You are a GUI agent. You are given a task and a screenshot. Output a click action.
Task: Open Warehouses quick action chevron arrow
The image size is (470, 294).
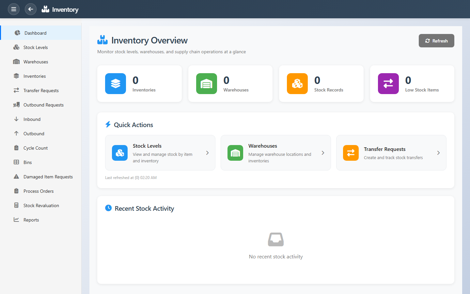323,153
